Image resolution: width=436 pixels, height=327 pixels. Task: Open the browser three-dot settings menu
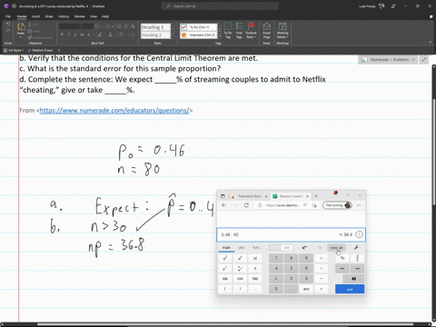click(x=359, y=205)
